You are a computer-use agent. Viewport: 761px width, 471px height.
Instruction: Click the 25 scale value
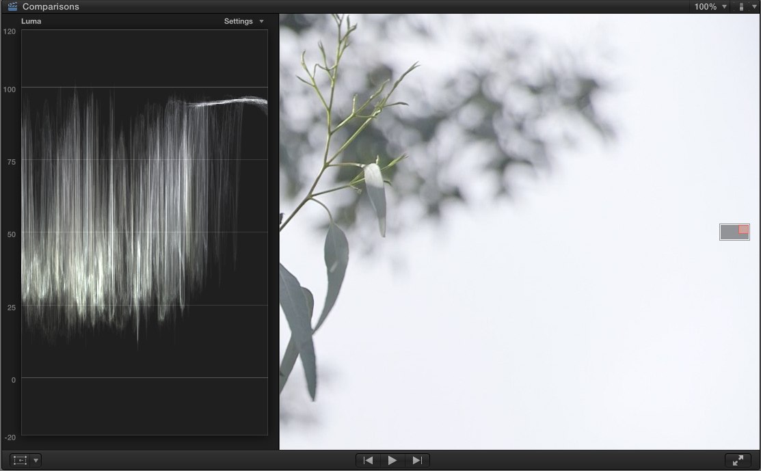[12, 308]
